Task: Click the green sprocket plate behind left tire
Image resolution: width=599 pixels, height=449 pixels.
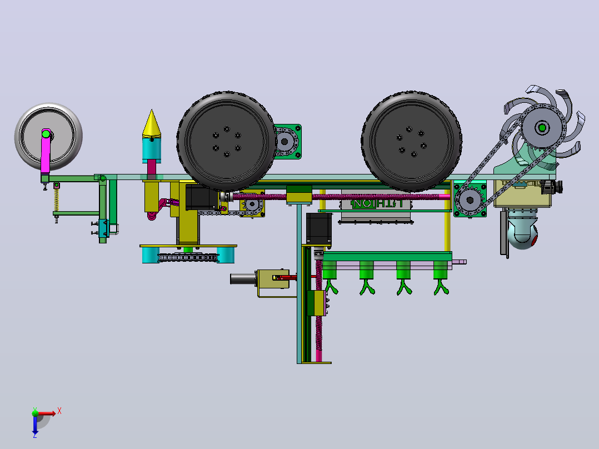Action: click(x=288, y=141)
